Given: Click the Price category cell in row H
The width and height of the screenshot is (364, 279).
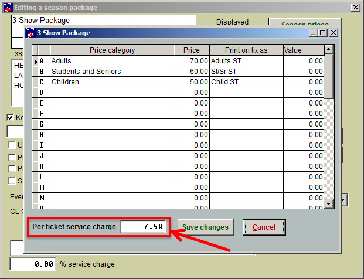Looking at the screenshot, I should [x=112, y=135].
